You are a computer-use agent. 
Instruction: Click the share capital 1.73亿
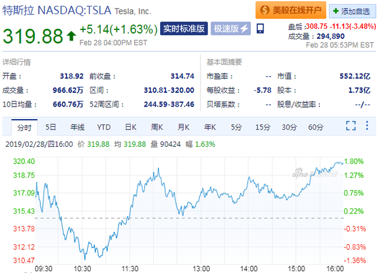pos(359,90)
